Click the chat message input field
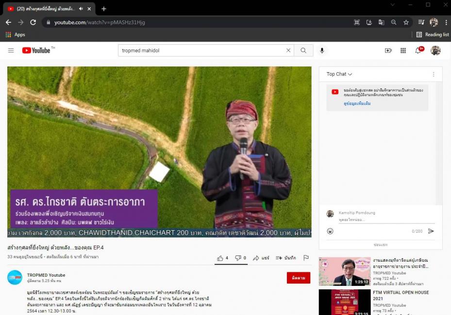 pos(386,220)
